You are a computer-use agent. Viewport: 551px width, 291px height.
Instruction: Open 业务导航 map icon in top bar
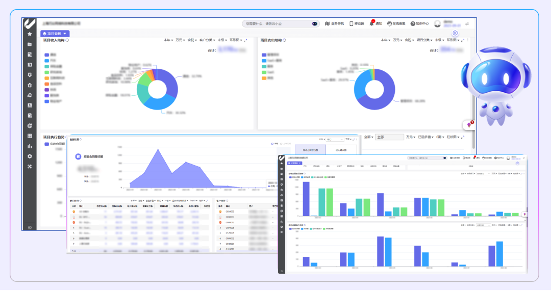tap(328, 23)
